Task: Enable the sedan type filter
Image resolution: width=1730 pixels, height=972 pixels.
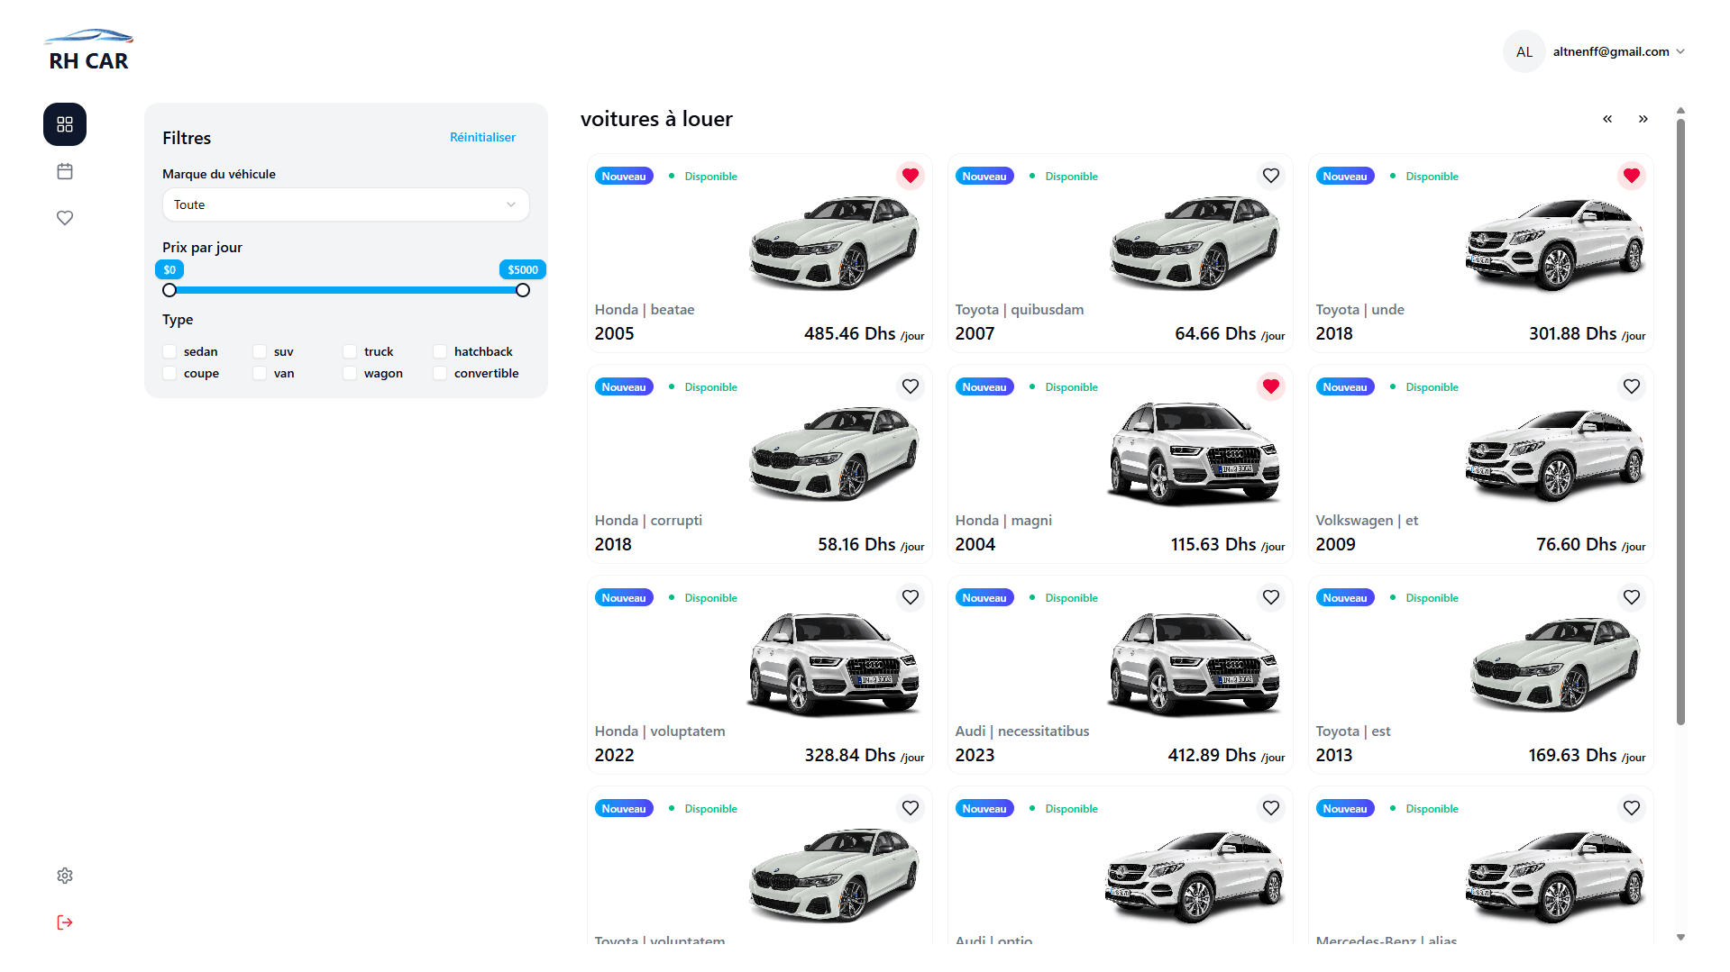Action: (x=169, y=351)
